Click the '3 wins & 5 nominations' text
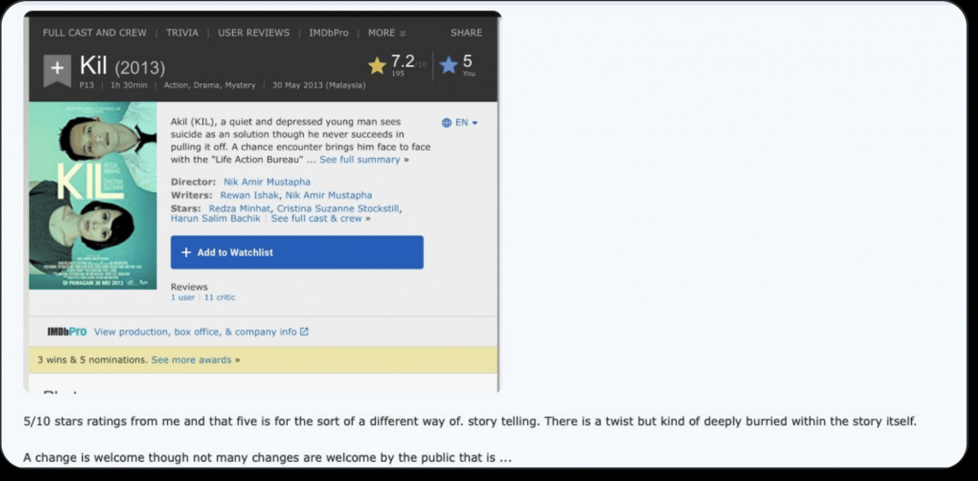Viewport: 978px width, 481px height. [92, 360]
